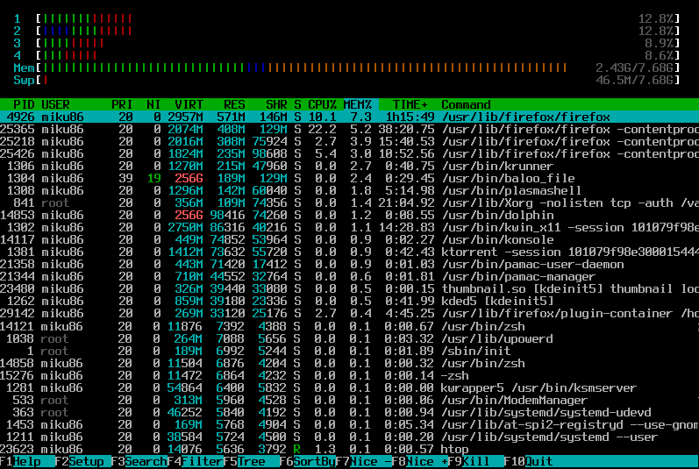Select the /usr/lib/upowerd process row
Image resolution: width=699 pixels, height=469 pixels.
coord(349,338)
